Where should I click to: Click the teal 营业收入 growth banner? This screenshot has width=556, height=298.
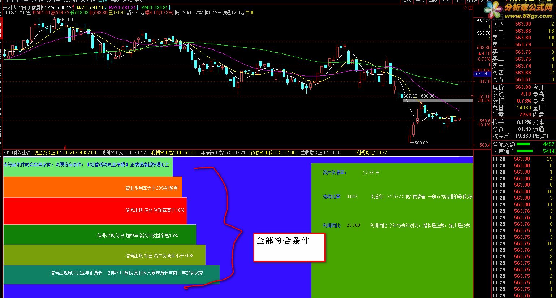[x=111, y=275]
